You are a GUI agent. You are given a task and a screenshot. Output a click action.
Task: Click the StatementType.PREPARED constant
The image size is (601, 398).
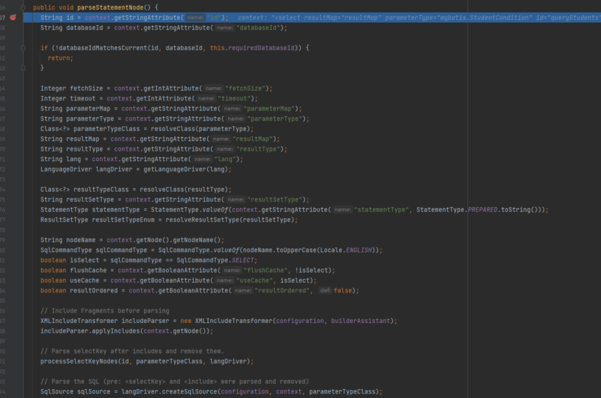point(482,210)
